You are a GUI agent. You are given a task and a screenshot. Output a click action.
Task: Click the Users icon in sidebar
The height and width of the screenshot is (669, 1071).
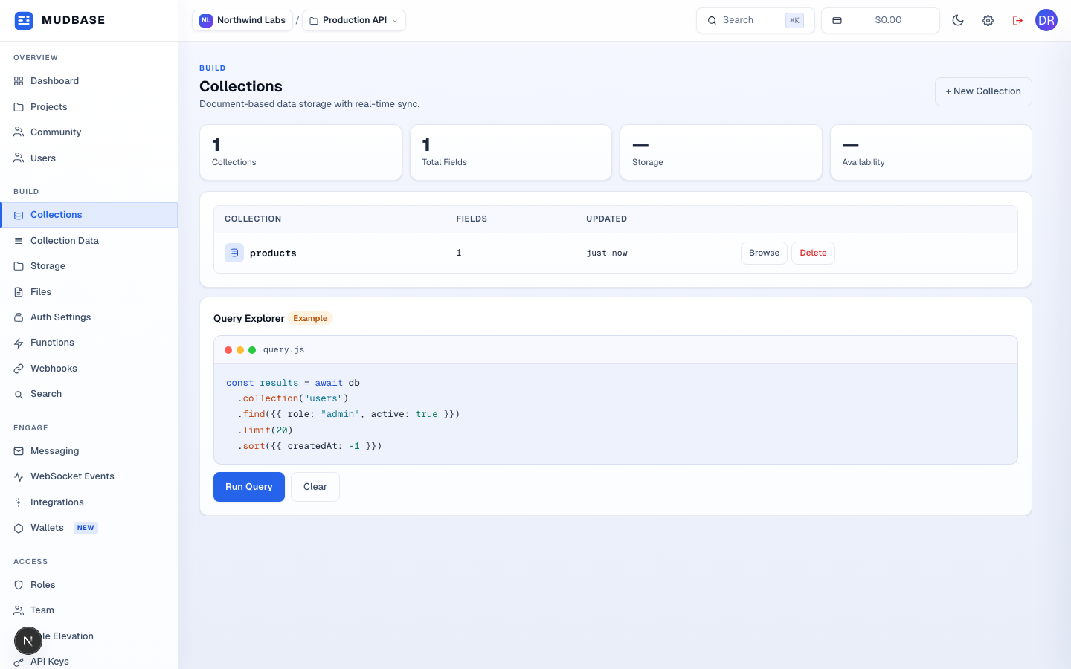(19, 158)
